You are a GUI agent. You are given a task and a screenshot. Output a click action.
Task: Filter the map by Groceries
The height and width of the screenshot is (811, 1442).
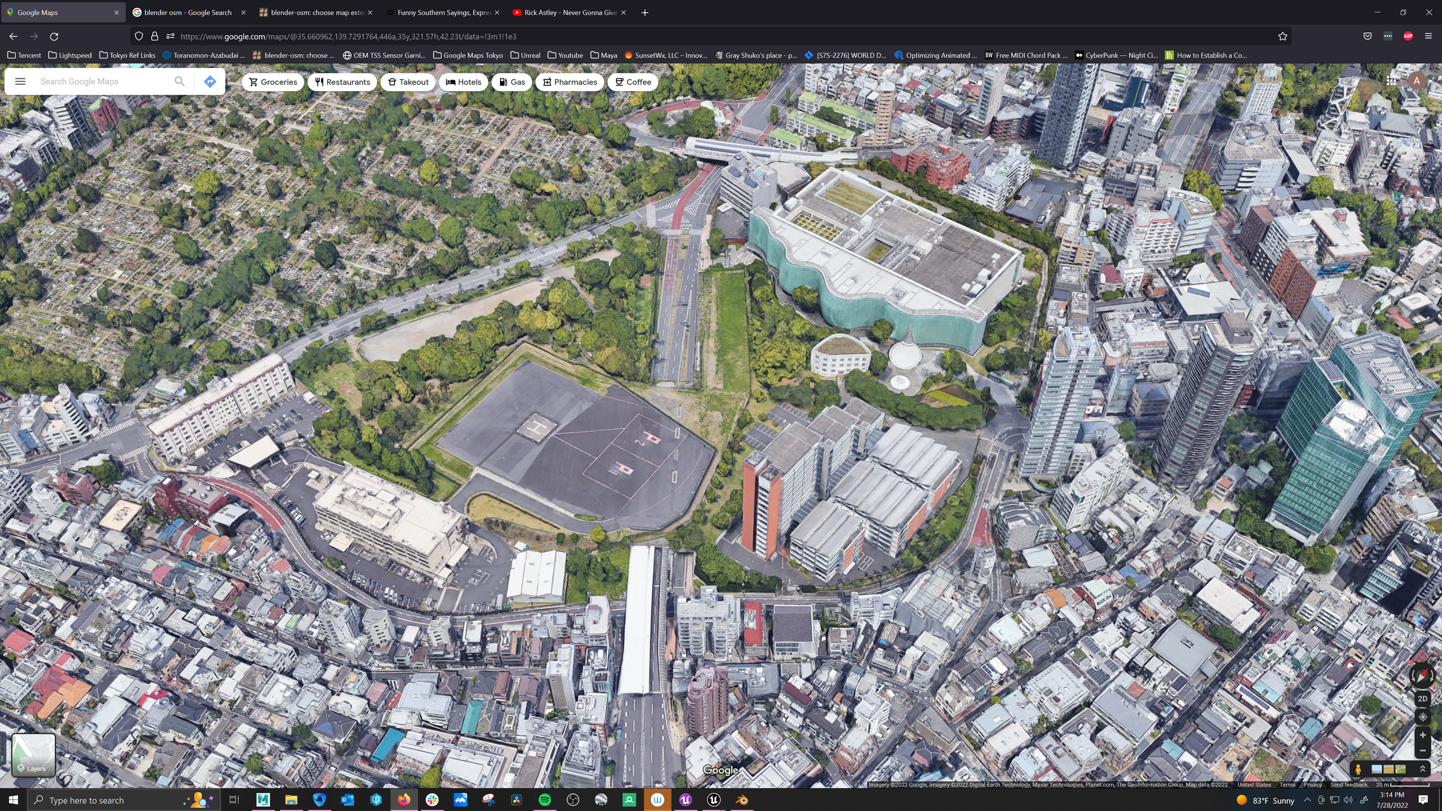[273, 82]
